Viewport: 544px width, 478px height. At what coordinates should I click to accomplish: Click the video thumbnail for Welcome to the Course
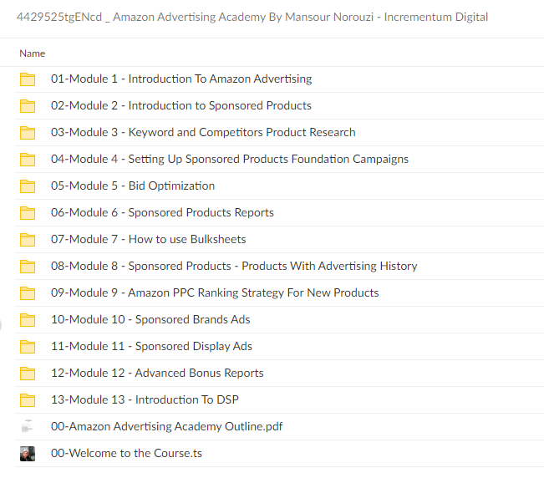[x=28, y=454]
